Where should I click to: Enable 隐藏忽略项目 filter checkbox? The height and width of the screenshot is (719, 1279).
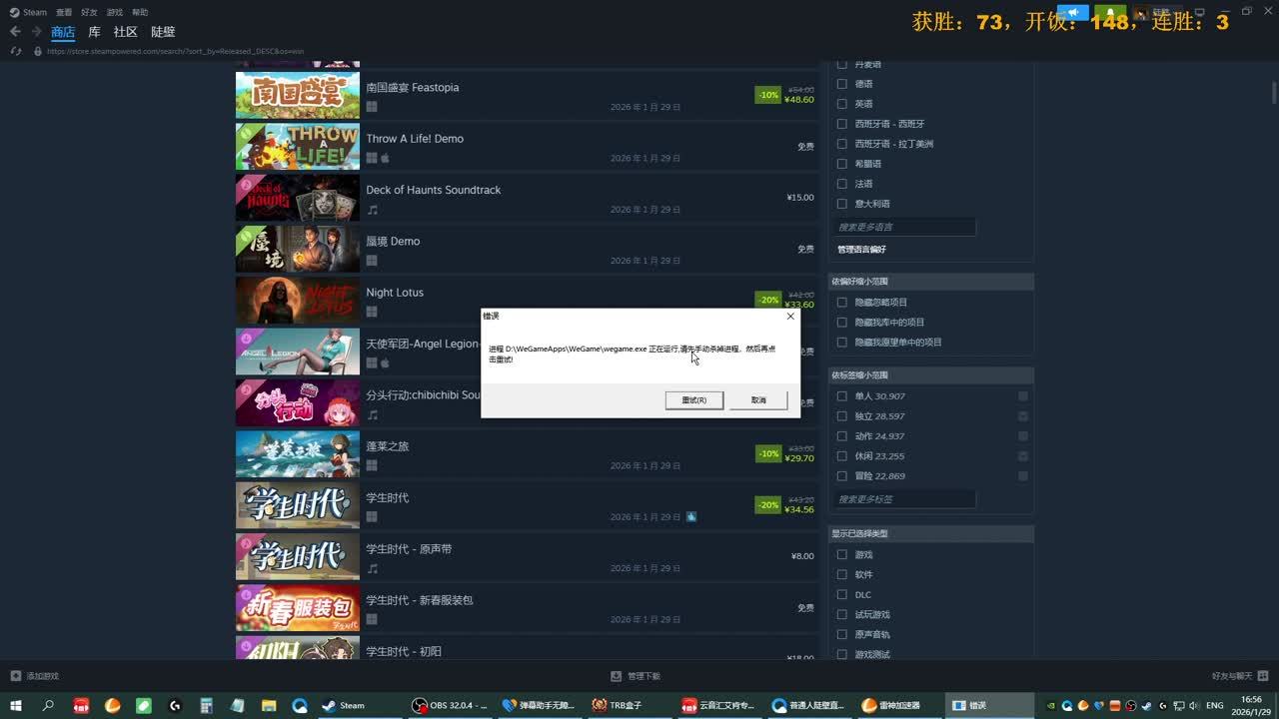(x=841, y=302)
